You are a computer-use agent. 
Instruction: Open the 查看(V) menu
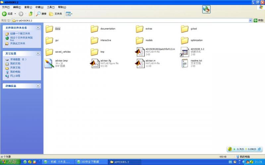coord(28,7)
